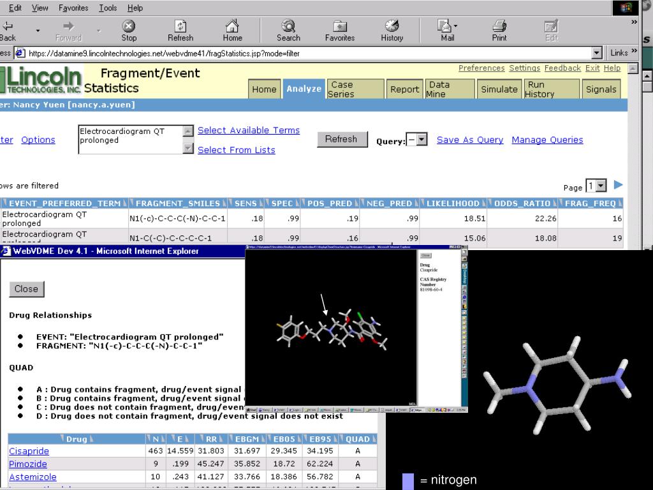Open the Query dropdown
The height and width of the screenshot is (490, 653).
click(x=422, y=139)
